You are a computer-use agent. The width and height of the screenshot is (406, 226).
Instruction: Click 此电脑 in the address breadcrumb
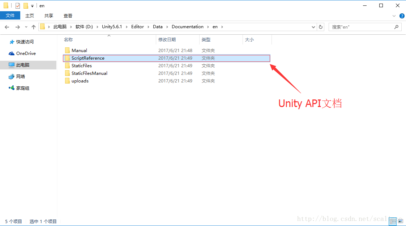[60, 27]
